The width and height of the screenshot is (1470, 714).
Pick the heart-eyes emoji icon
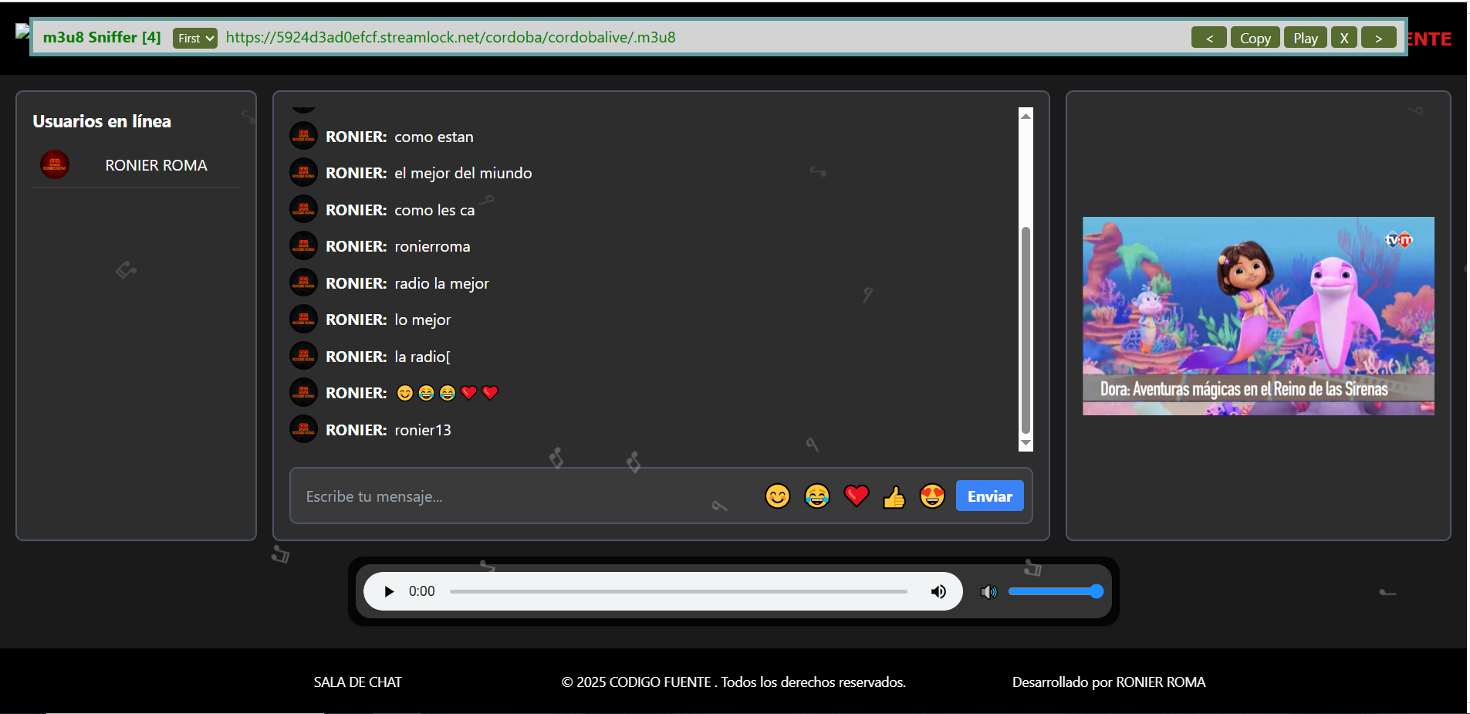932,496
